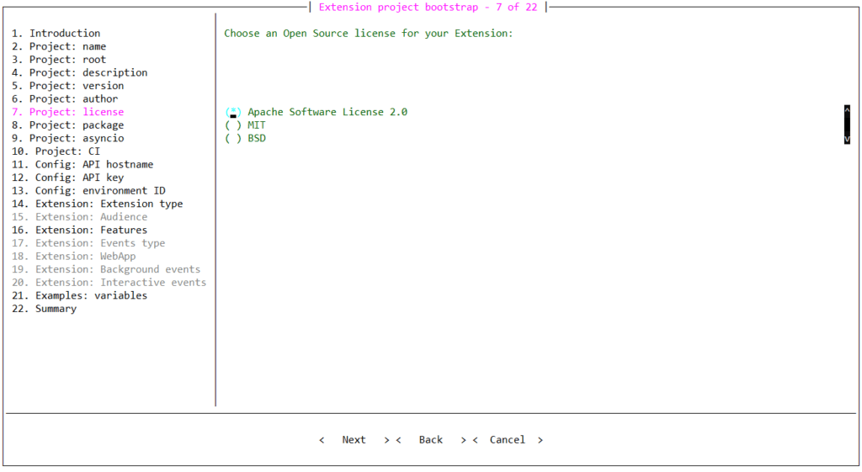Screen dimensions: 862x472
Task: Open step 1 Introduction
Action: pyautogui.click(x=56, y=34)
